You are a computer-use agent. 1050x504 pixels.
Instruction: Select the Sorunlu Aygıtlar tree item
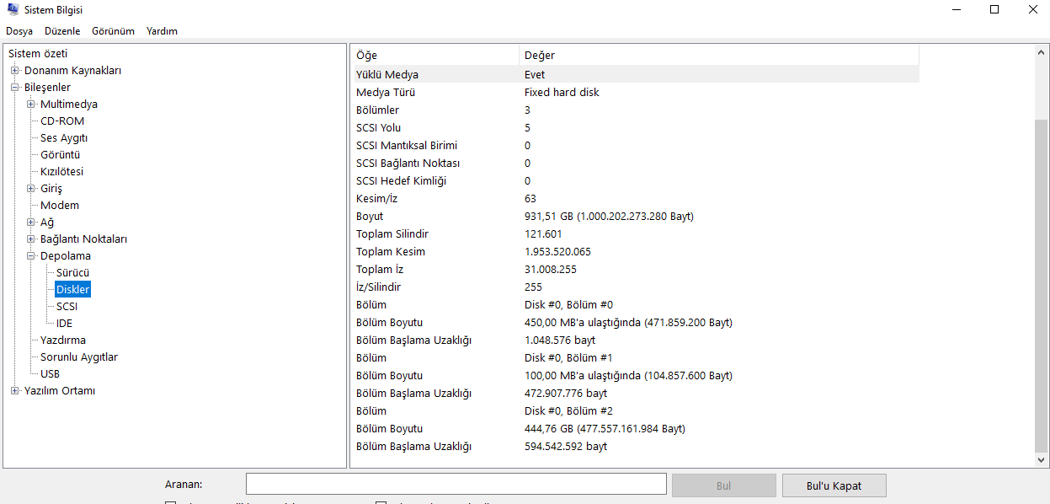(x=79, y=357)
